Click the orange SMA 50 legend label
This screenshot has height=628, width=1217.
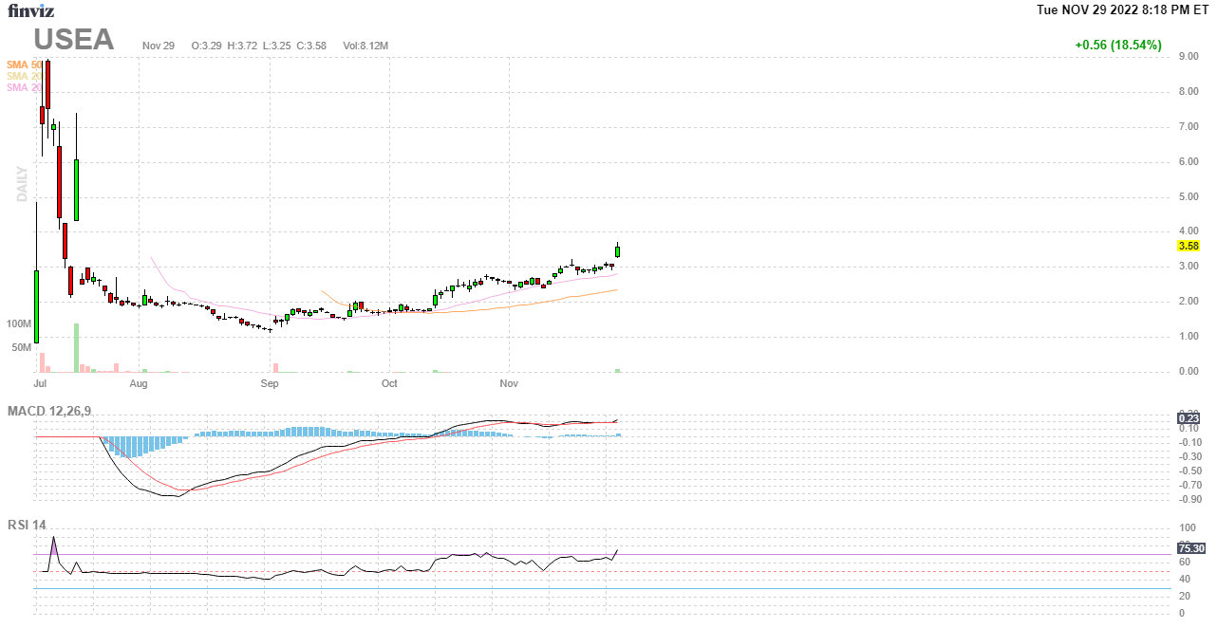click(x=24, y=65)
